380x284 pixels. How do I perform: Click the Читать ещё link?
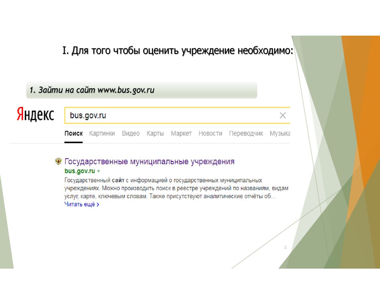(x=82, y=204)
